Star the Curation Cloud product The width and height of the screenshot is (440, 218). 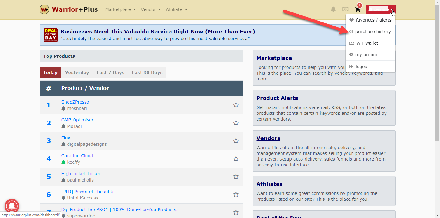236,158
